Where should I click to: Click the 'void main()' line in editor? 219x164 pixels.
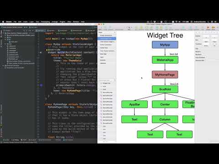pos(69,39)
